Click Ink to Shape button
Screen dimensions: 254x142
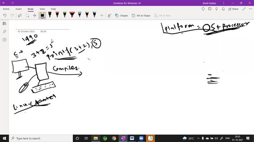click(x=141, y=16)
